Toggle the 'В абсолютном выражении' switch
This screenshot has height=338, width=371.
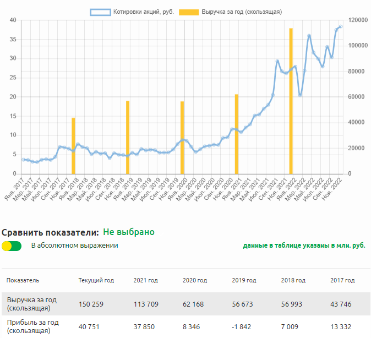pyautogui.click(x=12, y=246)
